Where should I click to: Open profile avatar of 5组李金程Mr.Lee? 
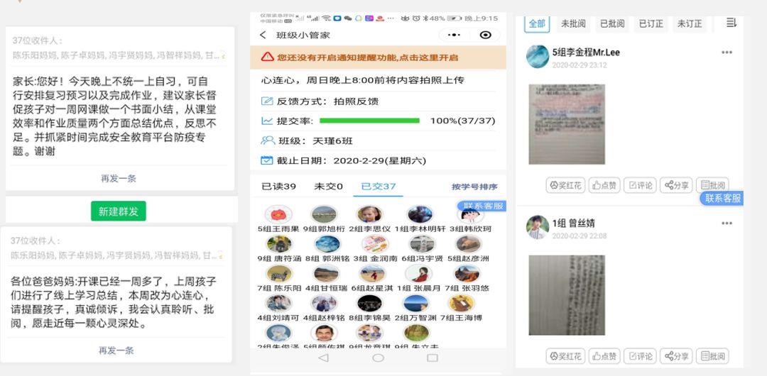point(537,56)
